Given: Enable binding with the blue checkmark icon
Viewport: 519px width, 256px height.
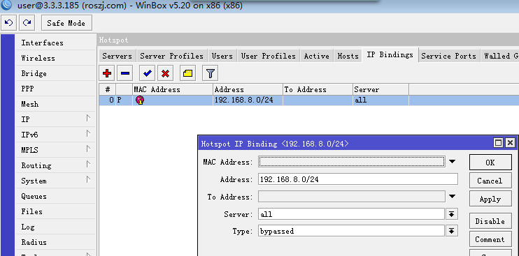Looking at the screenshot, I should 148,73.
